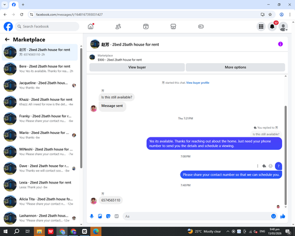Focus the Aa message input field
295x236 pixels.
(x=196, y=217)
